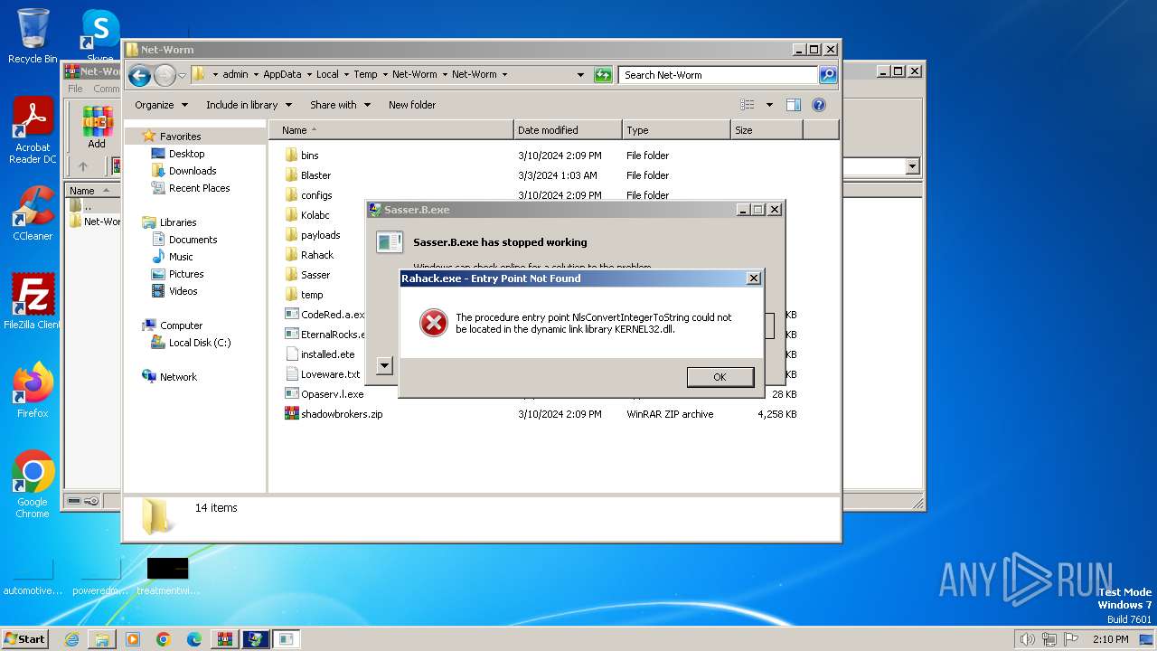
Task: Refresh the Net-Worm folder view
Action: coord(603,75)
